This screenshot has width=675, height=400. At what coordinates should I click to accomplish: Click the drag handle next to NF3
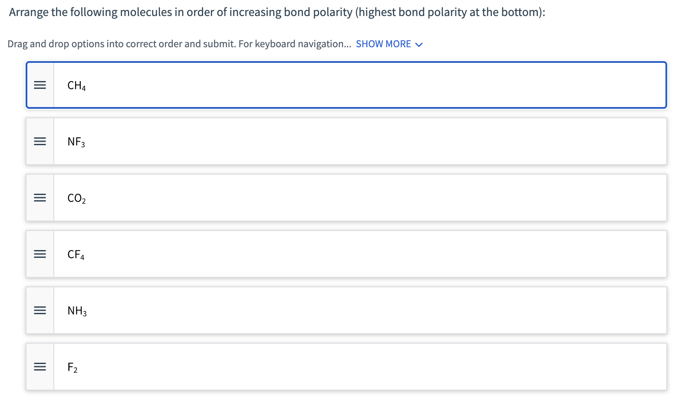pyautogui.click(x=40, y=141)
